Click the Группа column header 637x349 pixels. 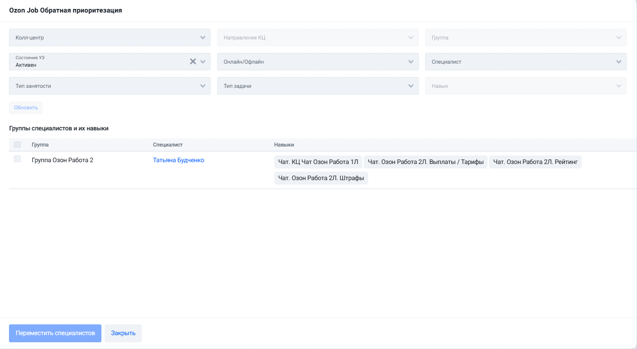tap(40, 145)
